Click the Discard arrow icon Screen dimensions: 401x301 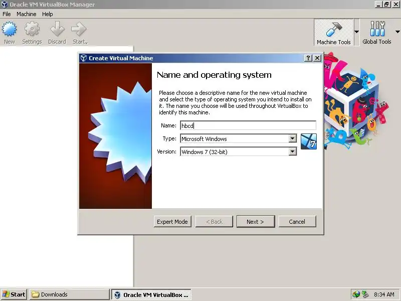point(57,29)
